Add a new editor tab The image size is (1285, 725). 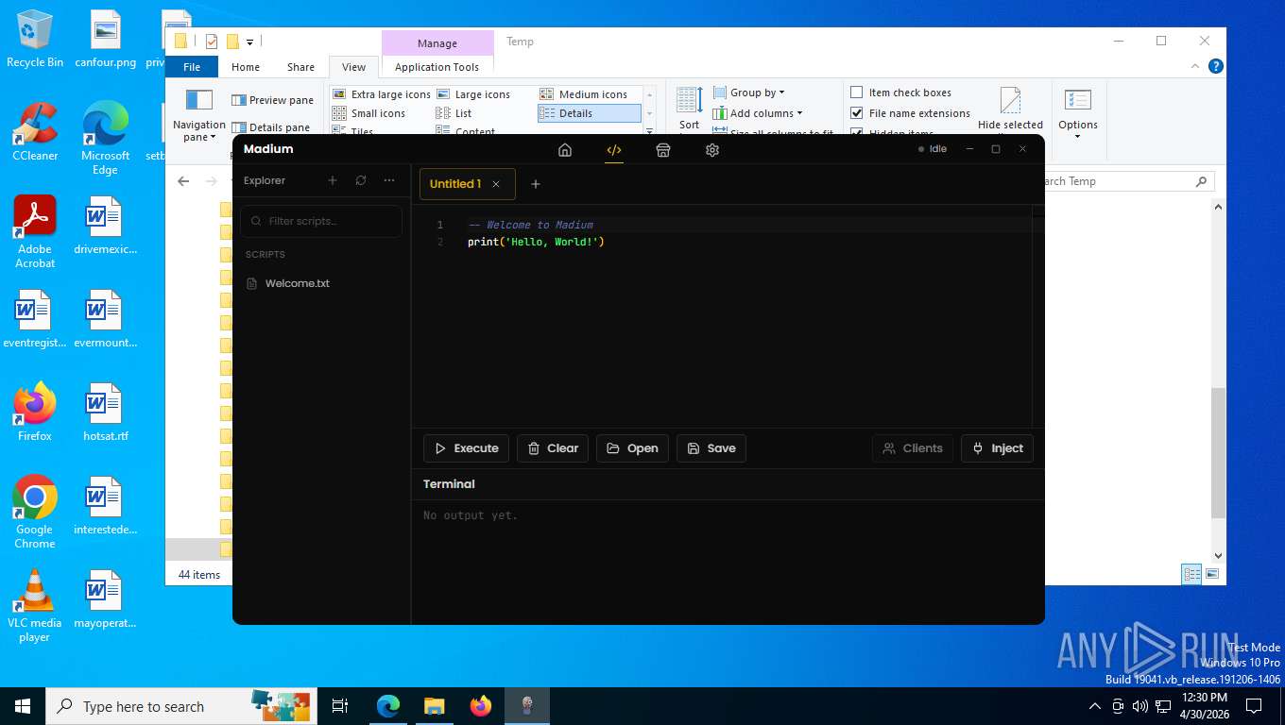[x=536, y=184]
